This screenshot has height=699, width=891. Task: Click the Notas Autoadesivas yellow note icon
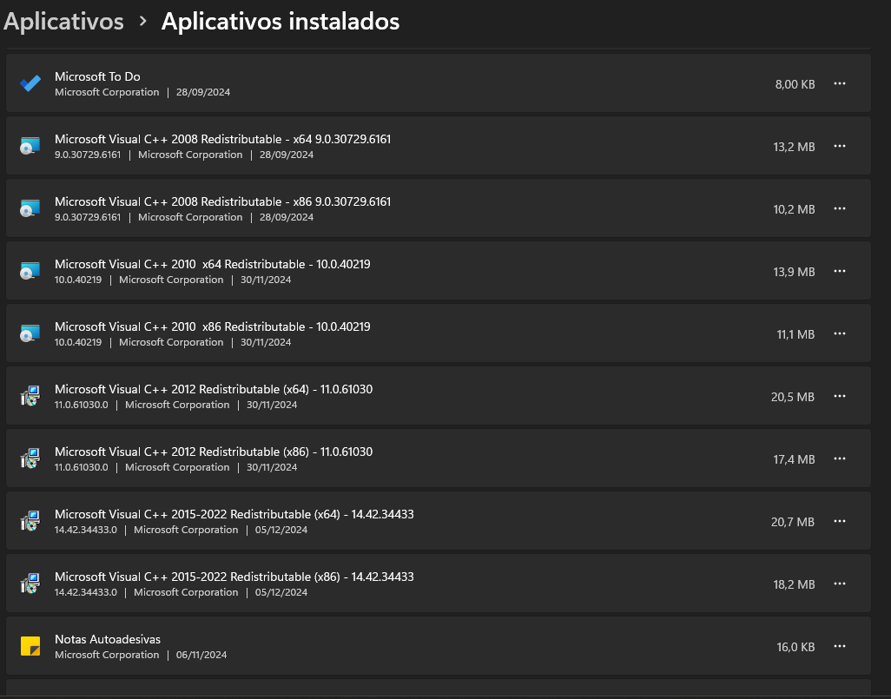[x=30, y=646]
